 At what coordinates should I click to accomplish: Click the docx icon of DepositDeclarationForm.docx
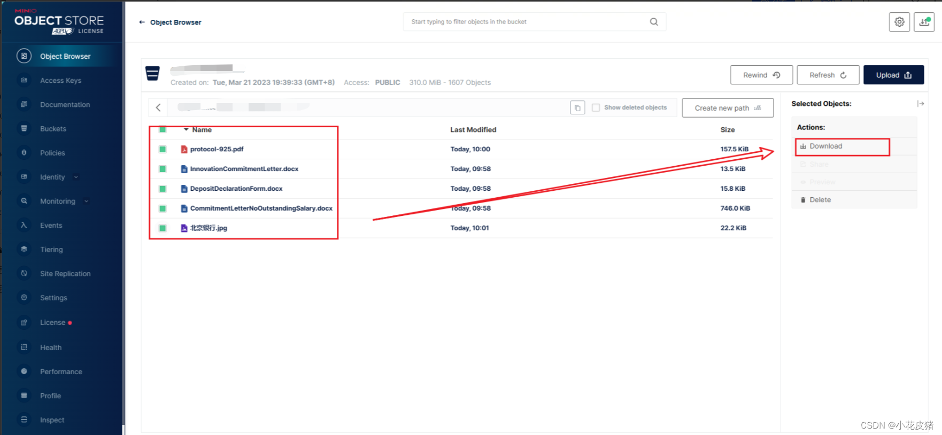[184, 189]
